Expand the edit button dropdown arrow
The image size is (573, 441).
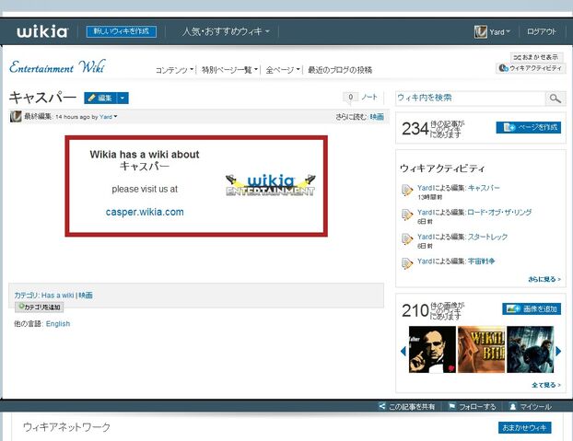pyautogui.click(x=123, y=98)
